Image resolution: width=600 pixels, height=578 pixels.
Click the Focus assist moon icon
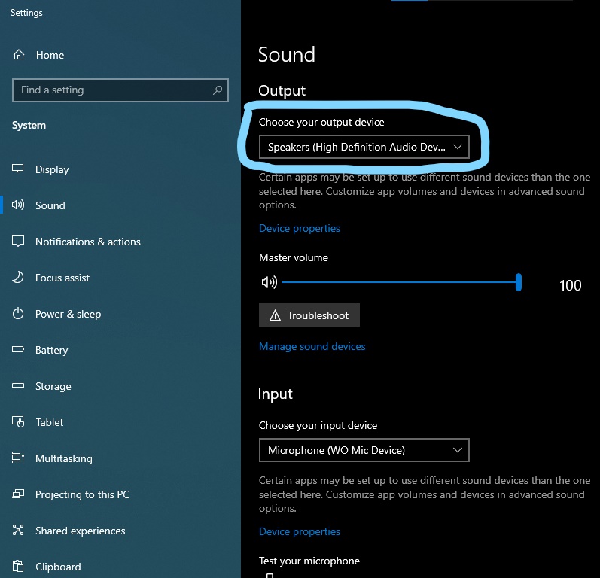(19, 278)
